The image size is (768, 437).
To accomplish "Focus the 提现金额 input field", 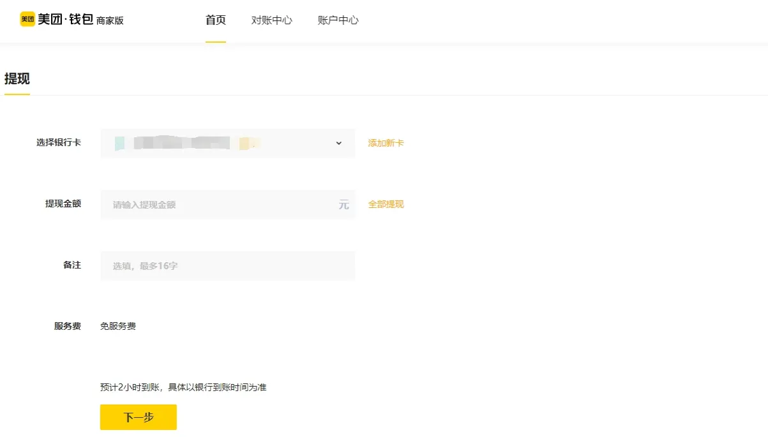I will [227, 205].
